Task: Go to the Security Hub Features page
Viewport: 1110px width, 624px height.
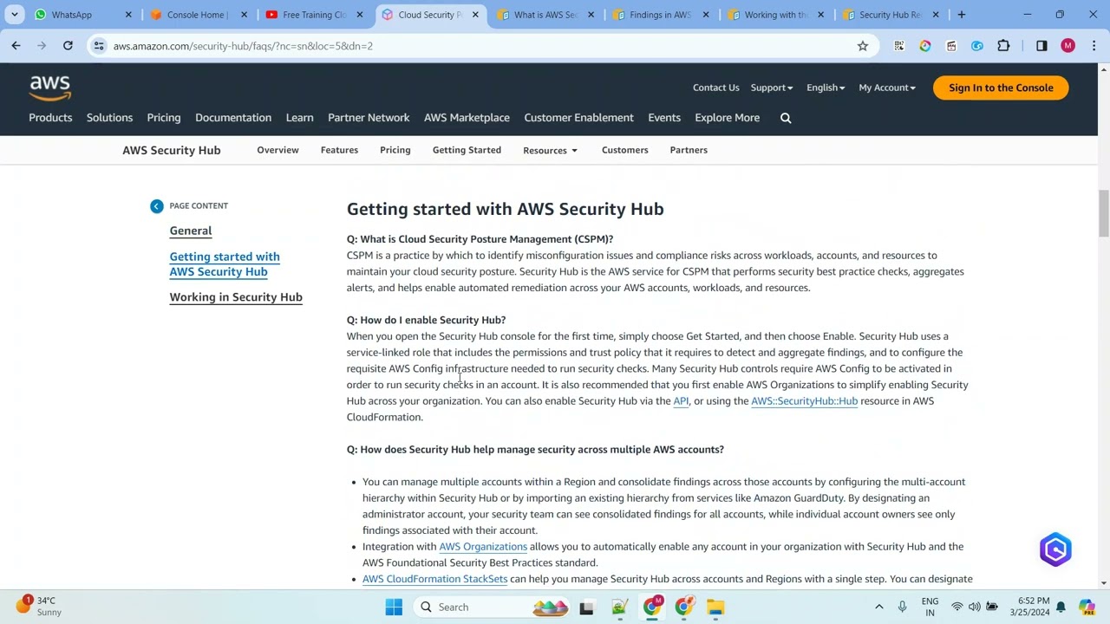Action: 339,150
